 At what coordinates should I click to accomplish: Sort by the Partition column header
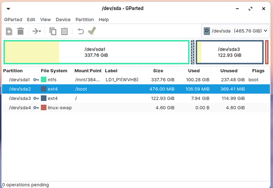(x=21, y=71)
